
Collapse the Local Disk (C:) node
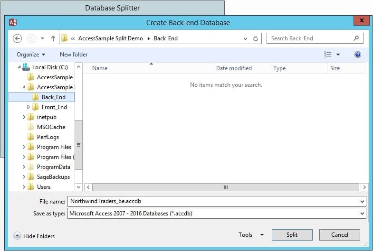click(19, 67)
